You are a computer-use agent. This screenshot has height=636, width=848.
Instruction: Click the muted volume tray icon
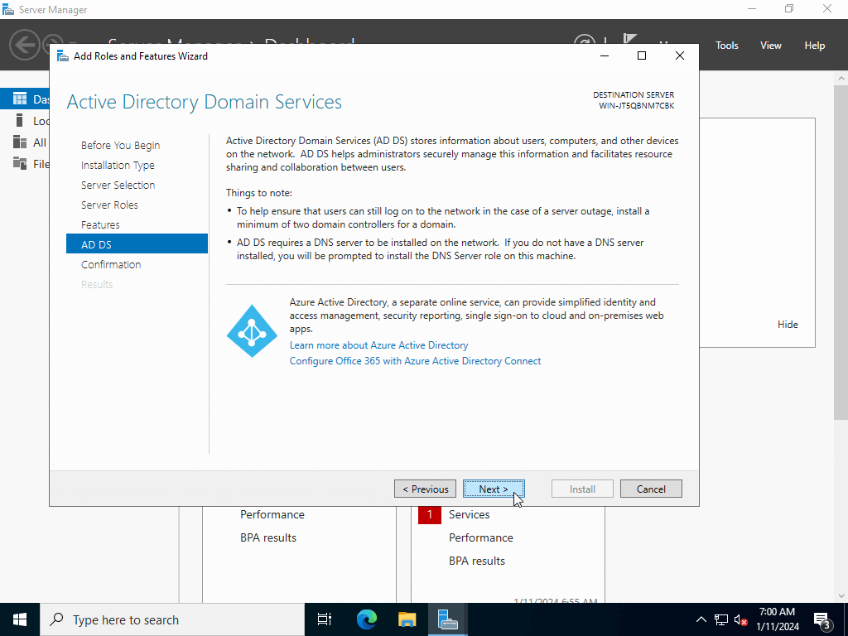point(741,620)
